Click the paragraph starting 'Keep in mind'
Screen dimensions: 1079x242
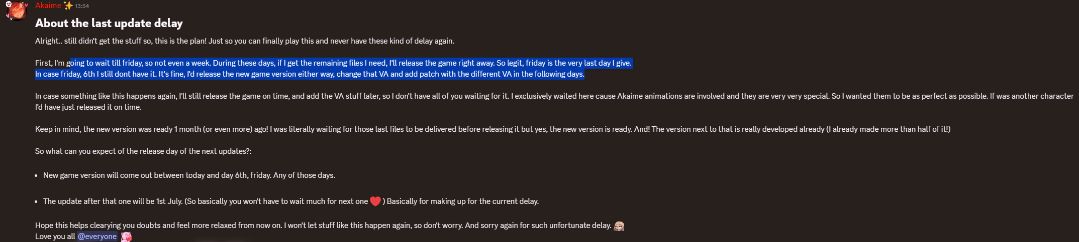(493, 129)
